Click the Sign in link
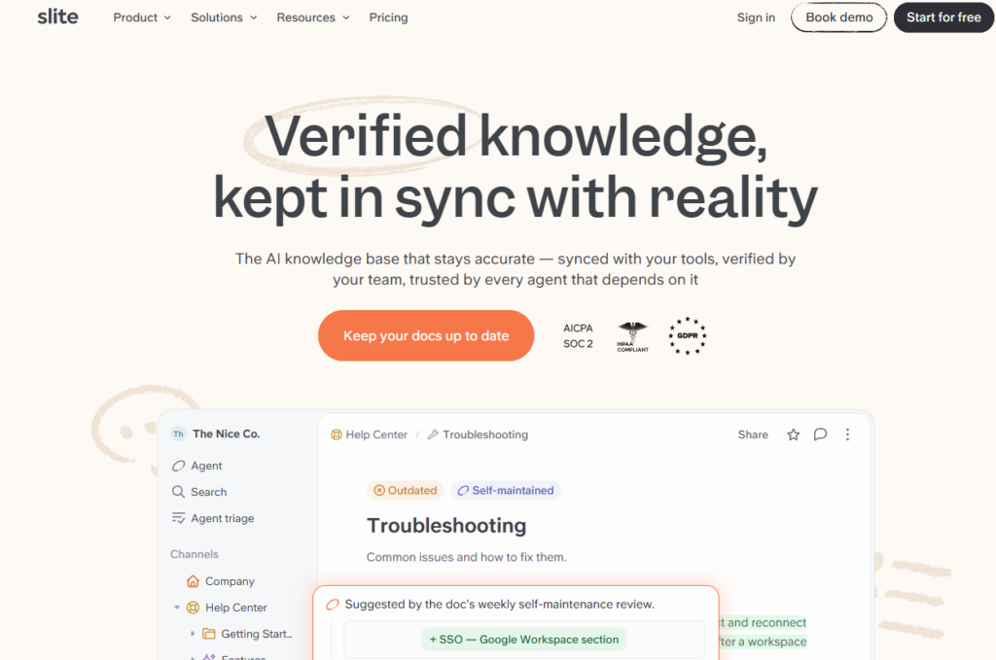 (x=756, y=17)
